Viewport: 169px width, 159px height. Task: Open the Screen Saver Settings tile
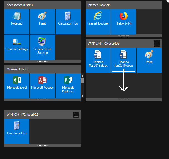pyautogui.click(x=42, y=47)
